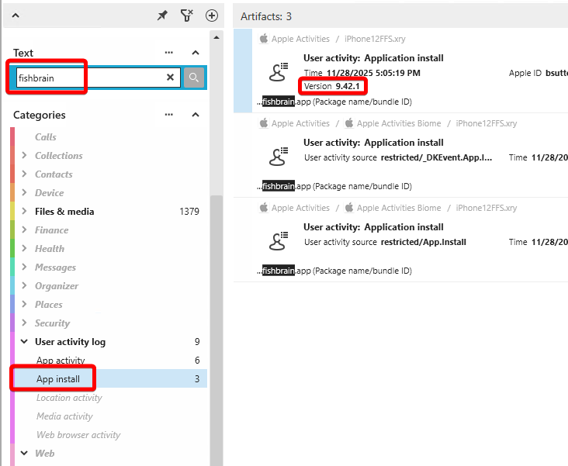Click fishbrain.app bundle ID in first artifact
The width and height of the screenshot is (568, 466).
334,102
